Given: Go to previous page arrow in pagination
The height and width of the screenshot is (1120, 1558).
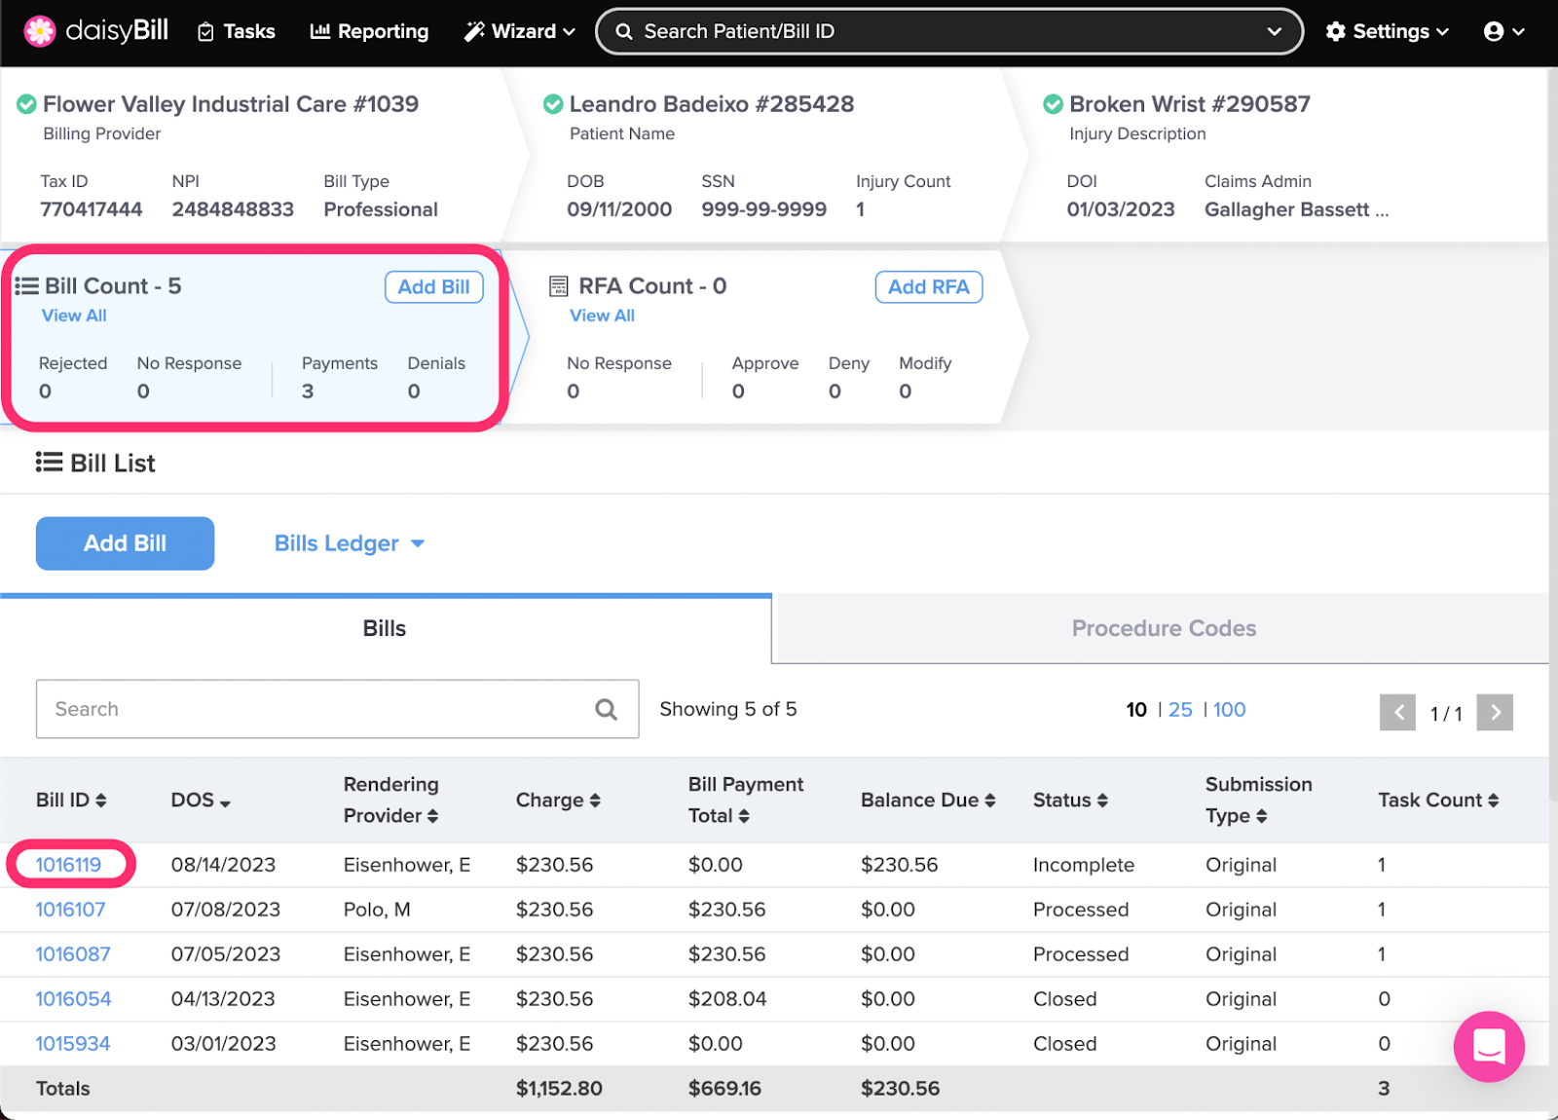Looking at the screenshot, I should pyautogui.click(x=1397, y=713).
